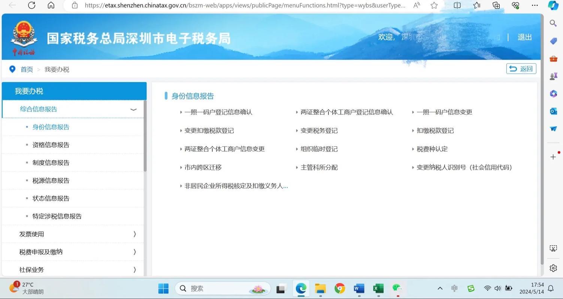This screenshot has width=563, height=299.
Task: Open read aloud icon in address bar
Action: point(417,5)
